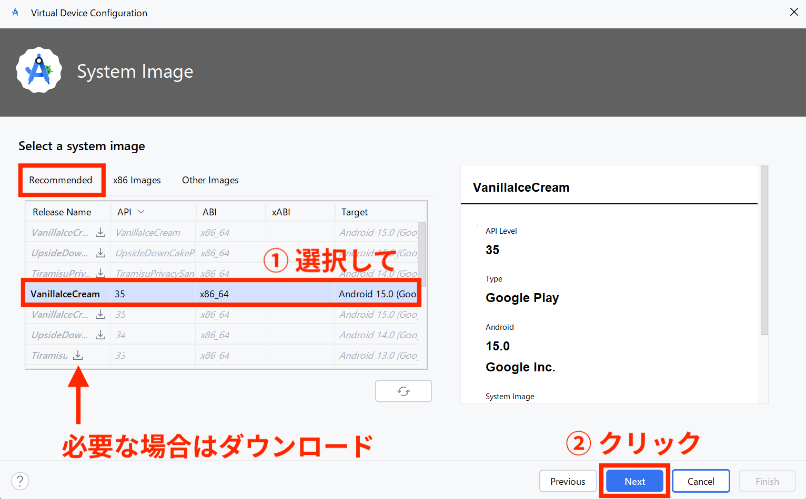Click 'Android 15.0 (Goo' in the selected row

coord(378,294)
